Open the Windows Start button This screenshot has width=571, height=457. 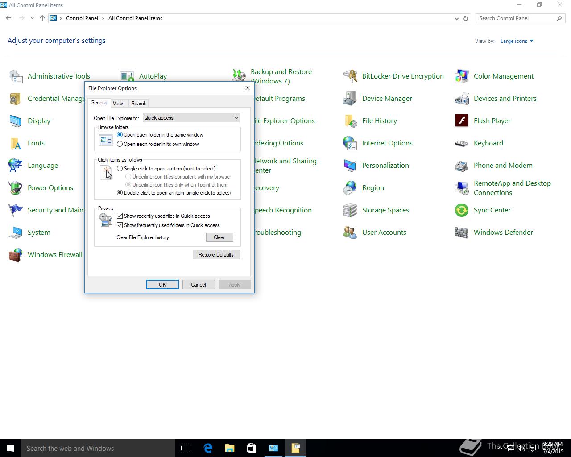[11, 448]
